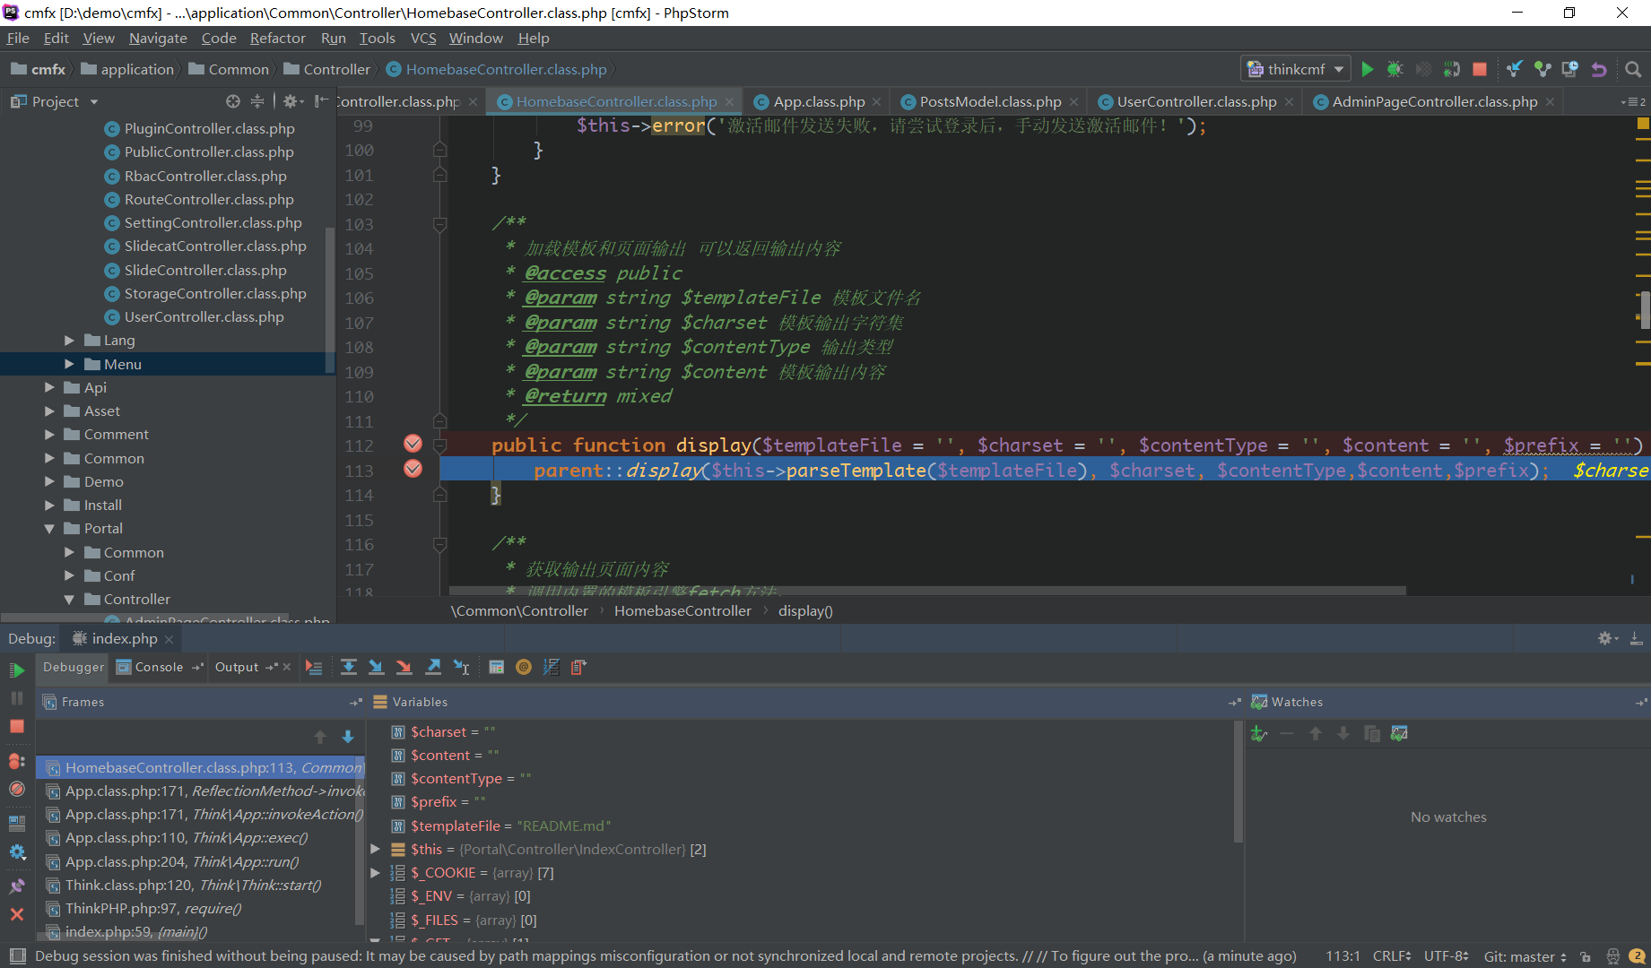Screen dimensions: 1651x968
Task: Change the UTF-8 encoding in the status bar
Action: (1446, 956)
